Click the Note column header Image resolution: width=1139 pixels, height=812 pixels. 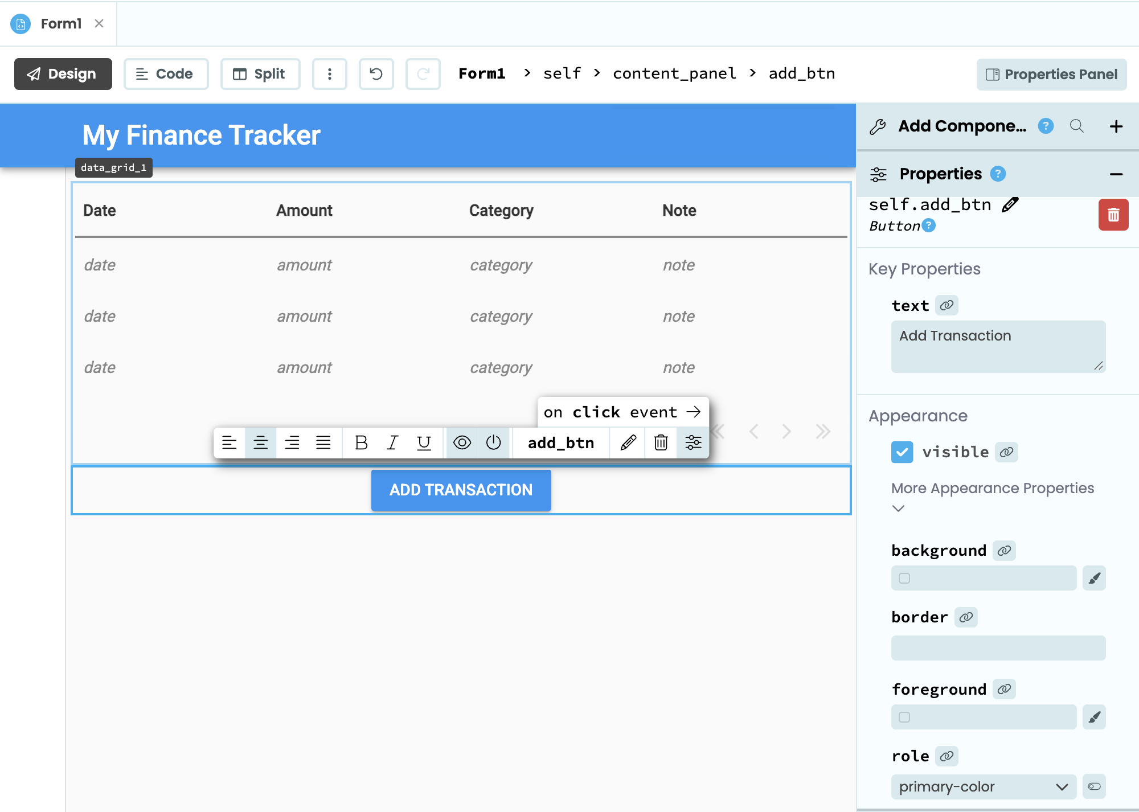pyautogui.click(x=679, y=211)
